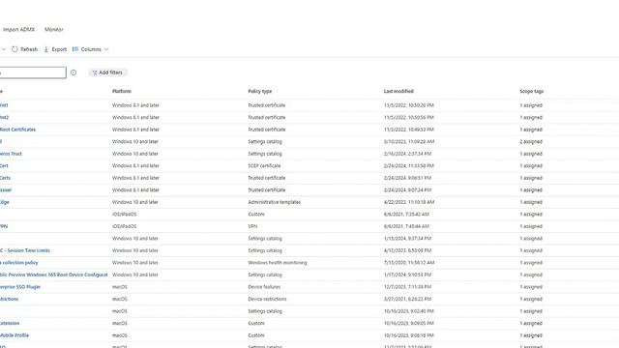The image size is (619, 348).
Task: Click the 7/10/2020 last modified date
Action: [409, 263]
